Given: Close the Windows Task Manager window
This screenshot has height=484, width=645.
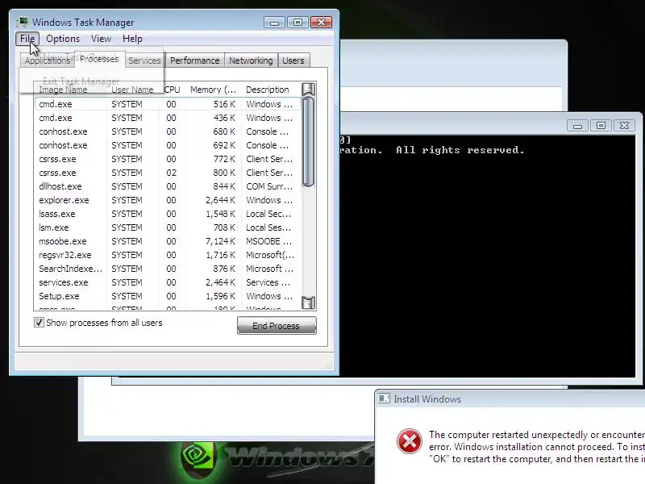Looking at the screenshot, I should [321, 23].
